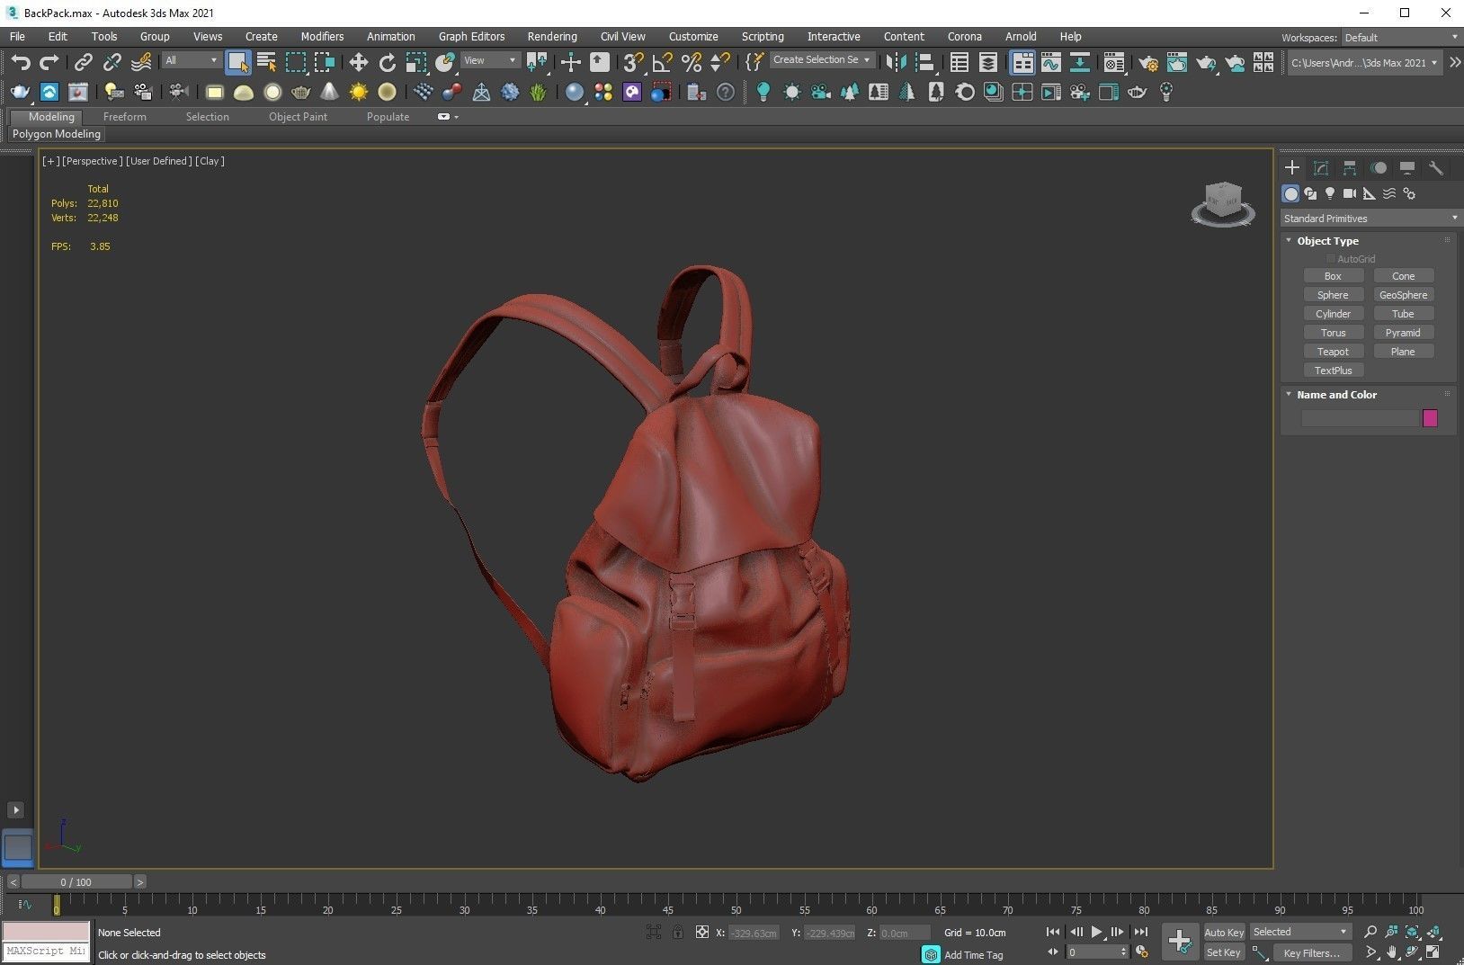The width and height of the screenshot is (1464, 965).
Task: Toggle Spinner Snap
Action: click(720, 62)
